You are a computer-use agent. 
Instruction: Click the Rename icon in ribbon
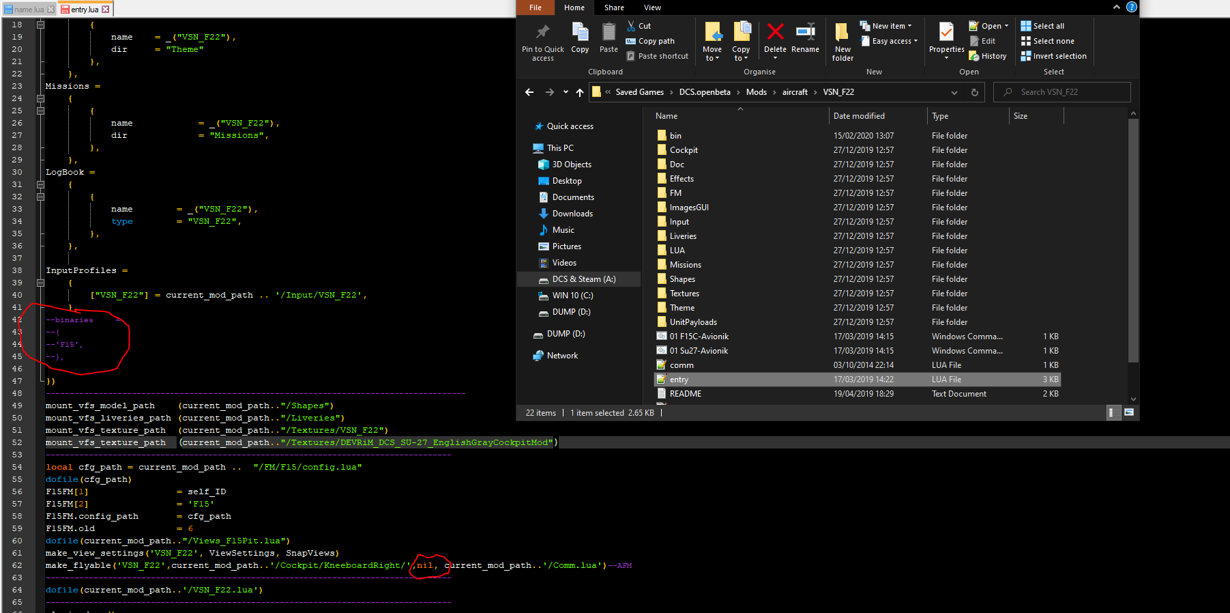tap(805, 32)
